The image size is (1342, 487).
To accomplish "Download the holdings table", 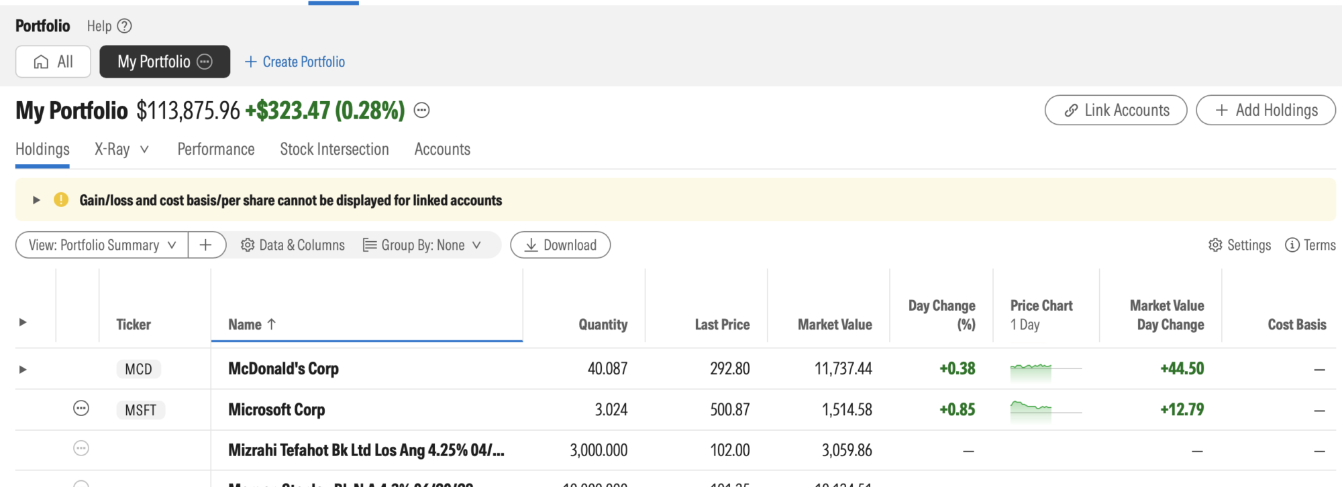I will pyautogui.click(x=560, y=245).
